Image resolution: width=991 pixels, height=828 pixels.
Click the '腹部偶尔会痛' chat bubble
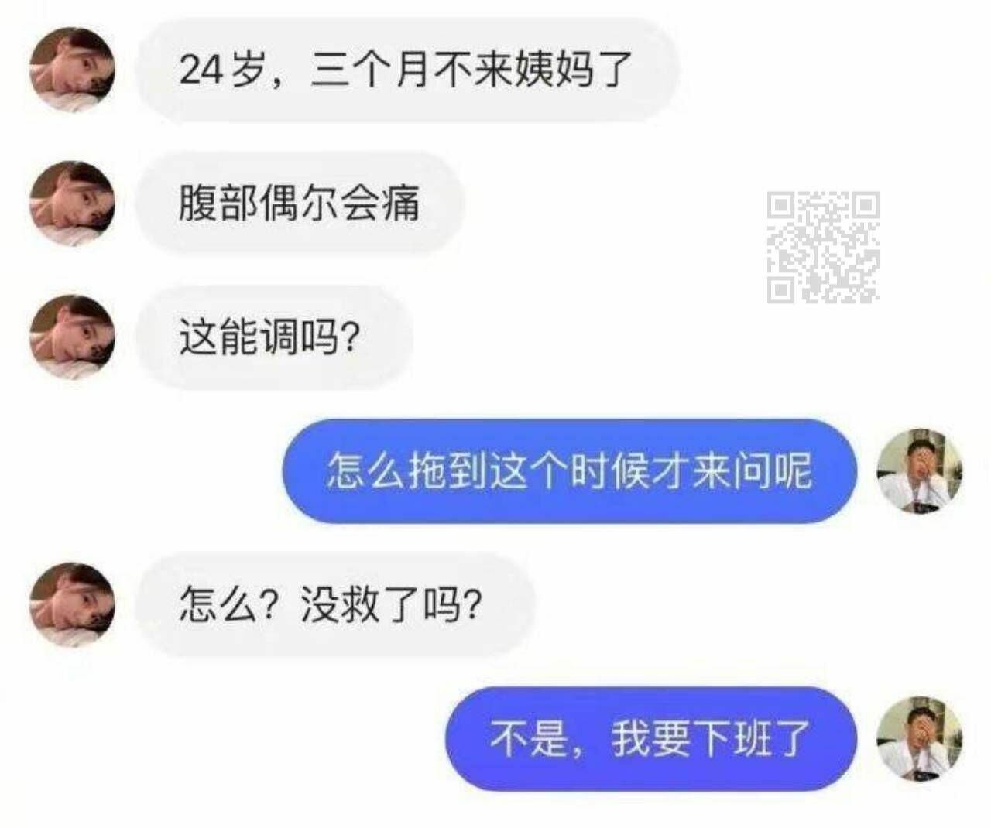tap(300, 204)
